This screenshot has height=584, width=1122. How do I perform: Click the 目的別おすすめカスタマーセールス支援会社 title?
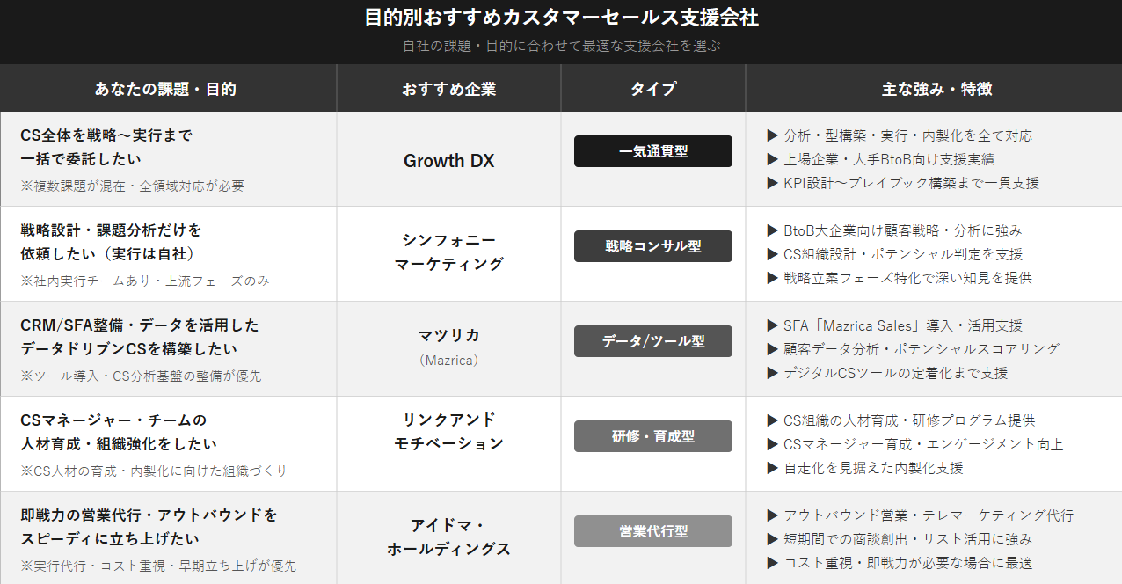(561, 18)
